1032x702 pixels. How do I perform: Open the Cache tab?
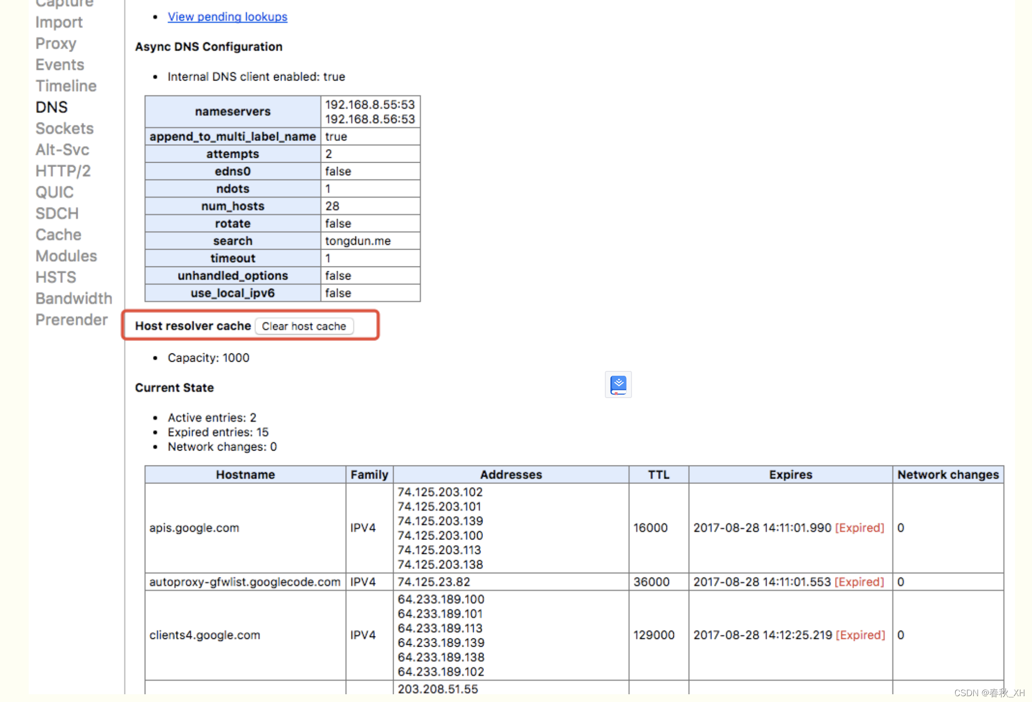point(58,235)
